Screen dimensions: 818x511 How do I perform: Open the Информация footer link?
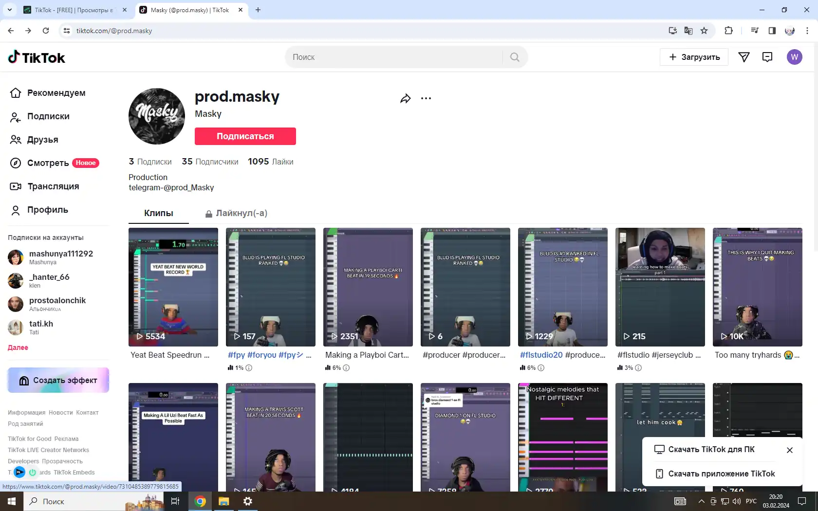(x=26, y=413)
